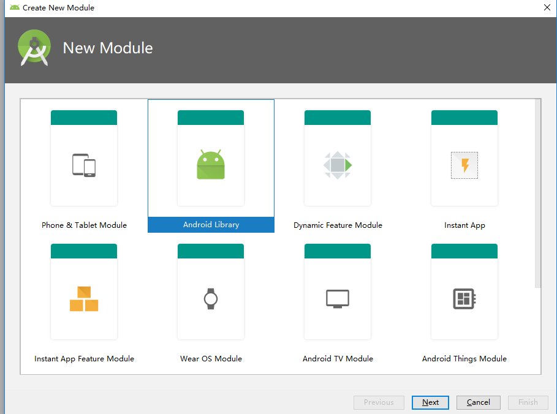Choose the Instant App Feature Module blocks icon

pyautogui.click(x=84, y=299)
